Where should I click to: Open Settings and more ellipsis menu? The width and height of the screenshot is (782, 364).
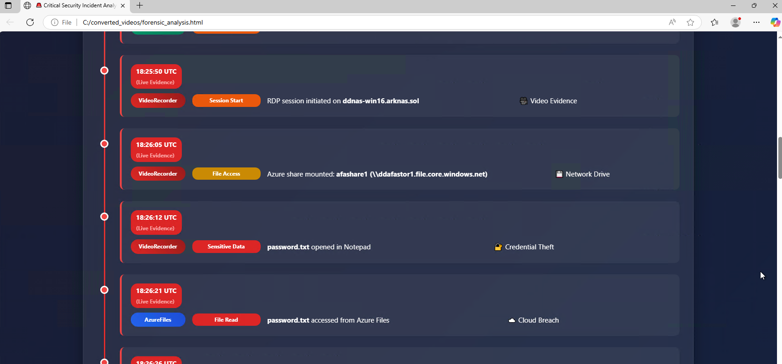pos(756,22)
